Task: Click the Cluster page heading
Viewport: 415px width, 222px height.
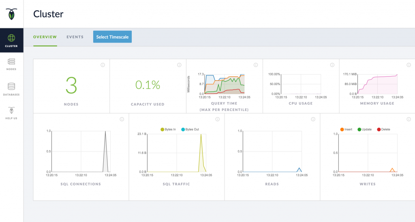Action: tap(48, 14)
